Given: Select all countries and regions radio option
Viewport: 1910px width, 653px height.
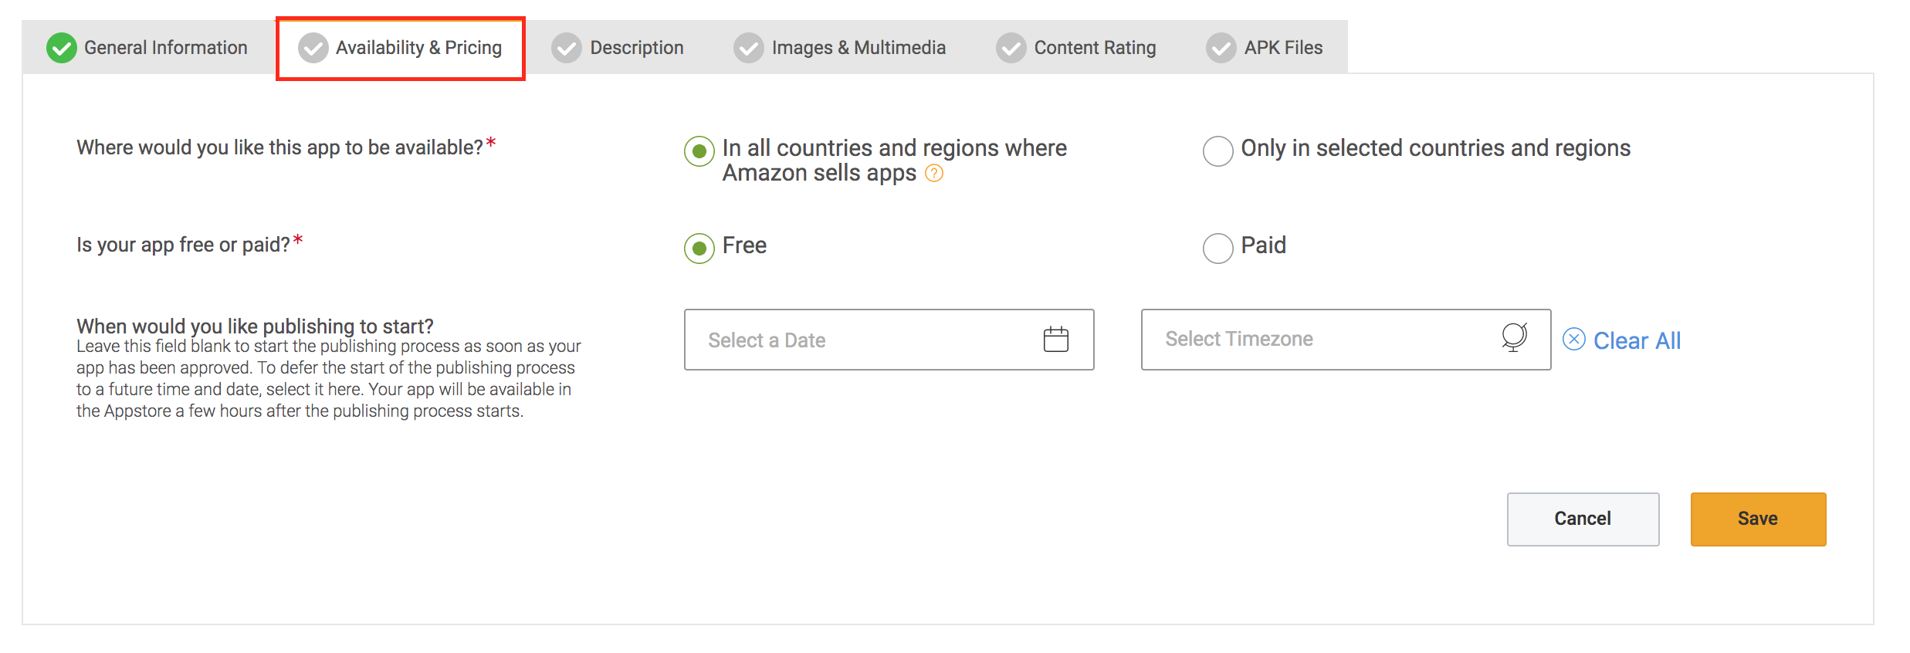Looking at the screenshot, I should coord(699,151).
